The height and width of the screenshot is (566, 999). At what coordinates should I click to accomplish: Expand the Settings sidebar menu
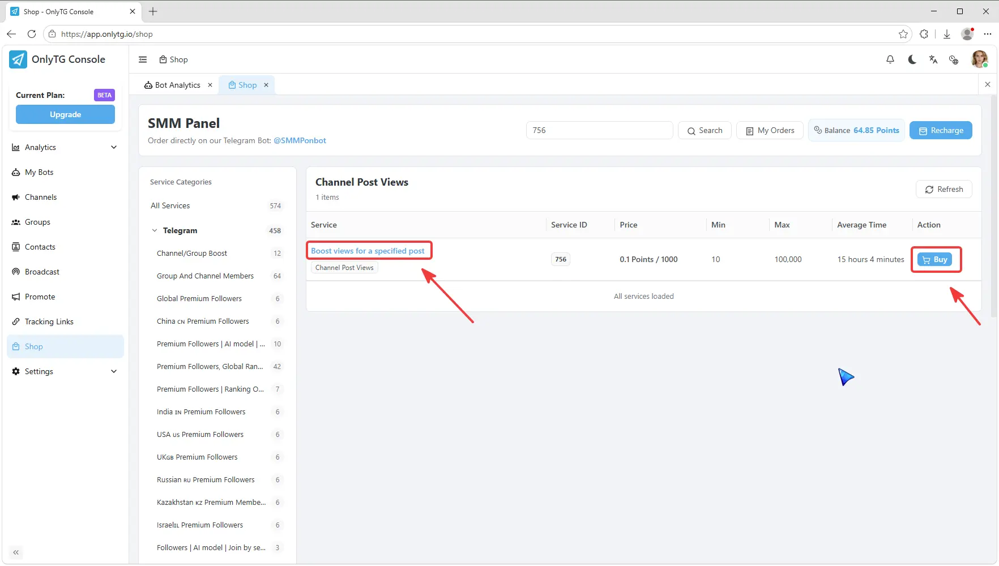click(x=65, y=371)
